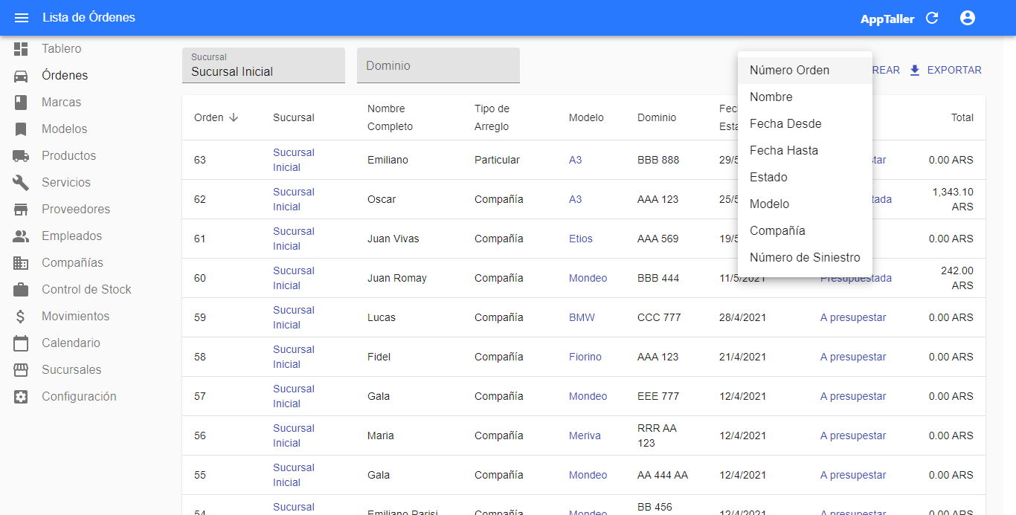Click Sucursal Inicial link in order 62

pos(294,199)
